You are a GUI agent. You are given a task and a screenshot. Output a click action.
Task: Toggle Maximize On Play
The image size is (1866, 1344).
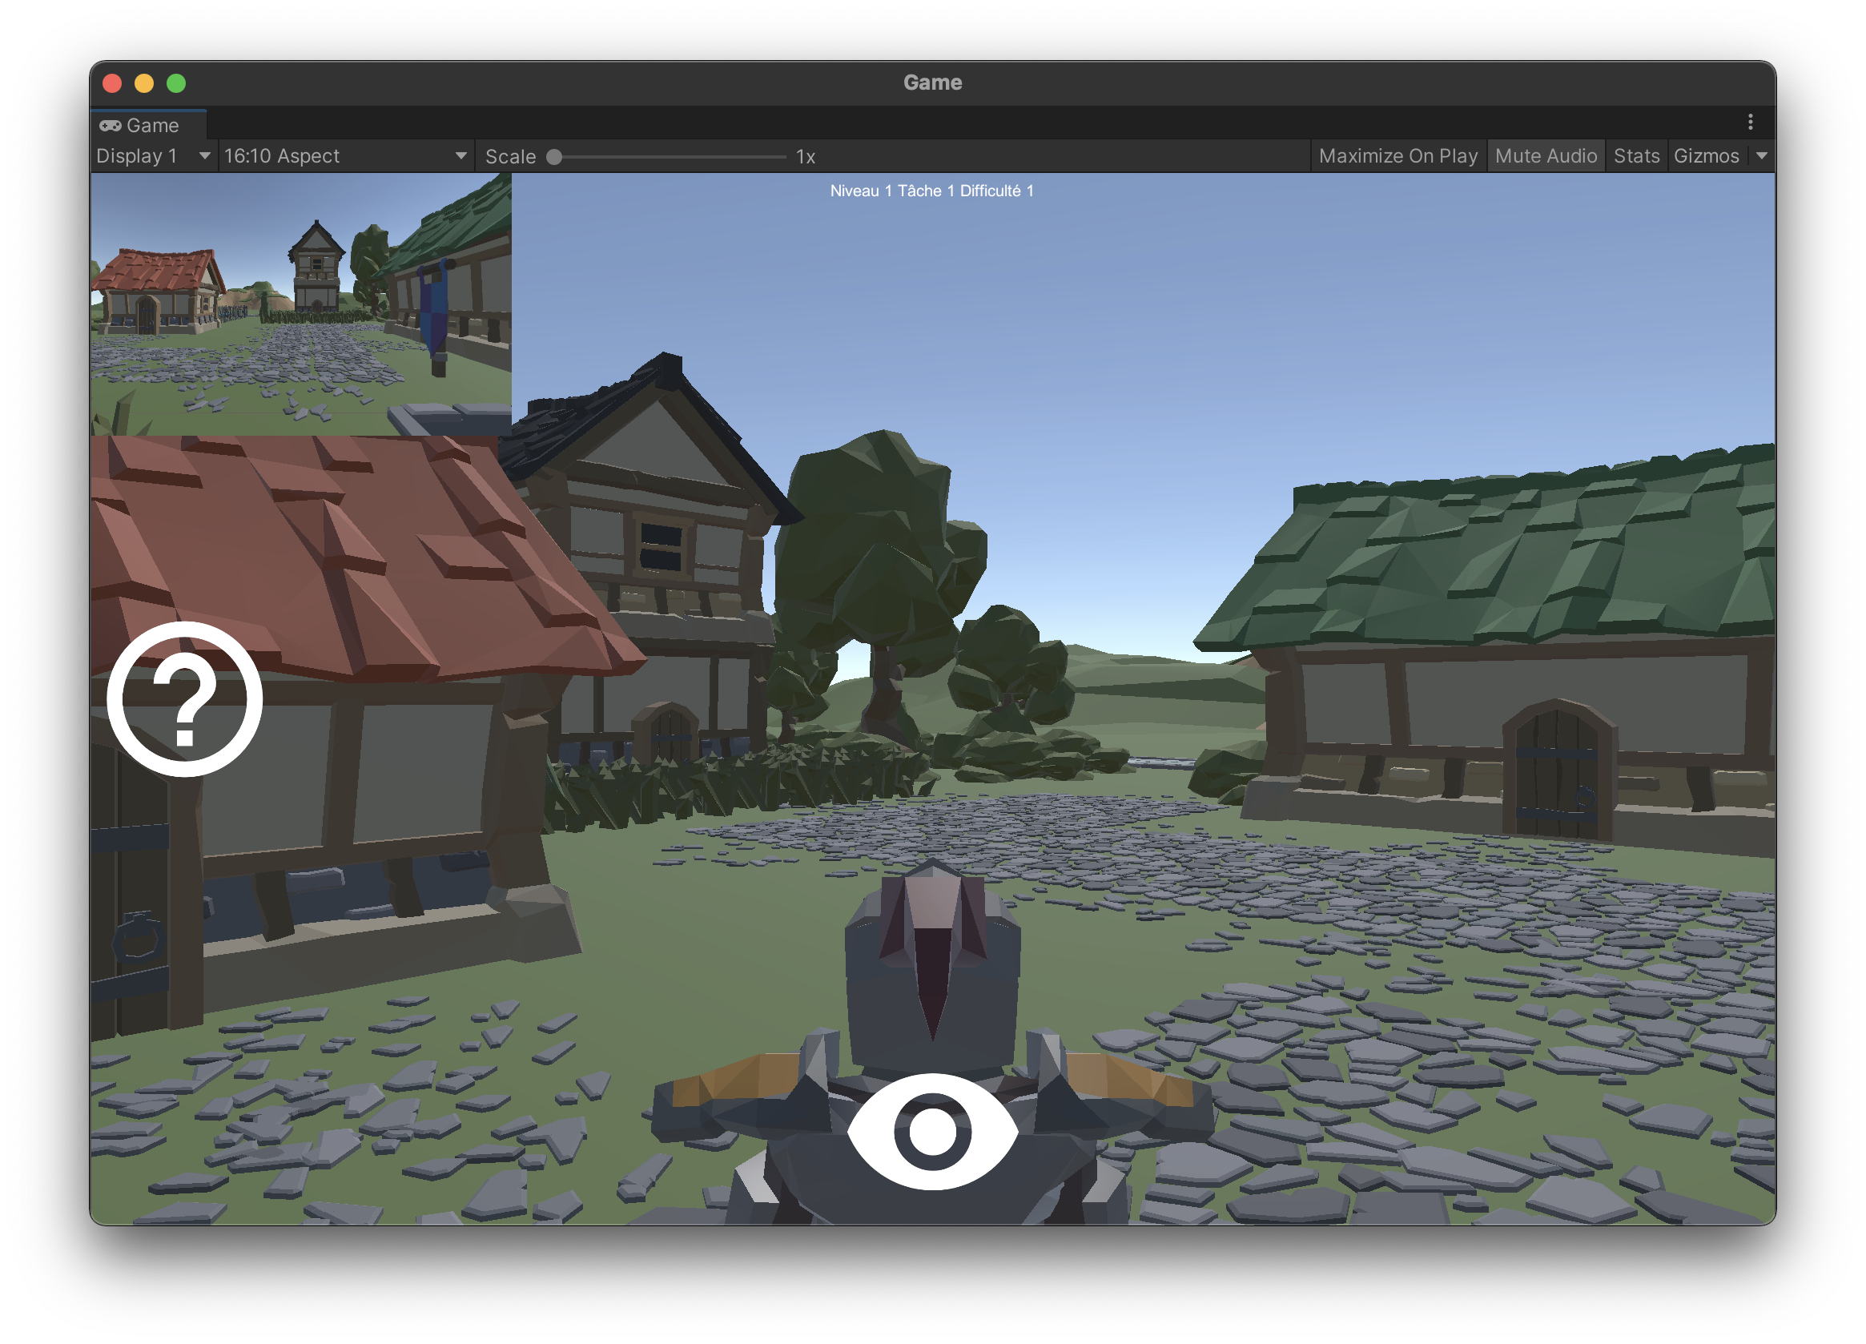pos(1397,156)
